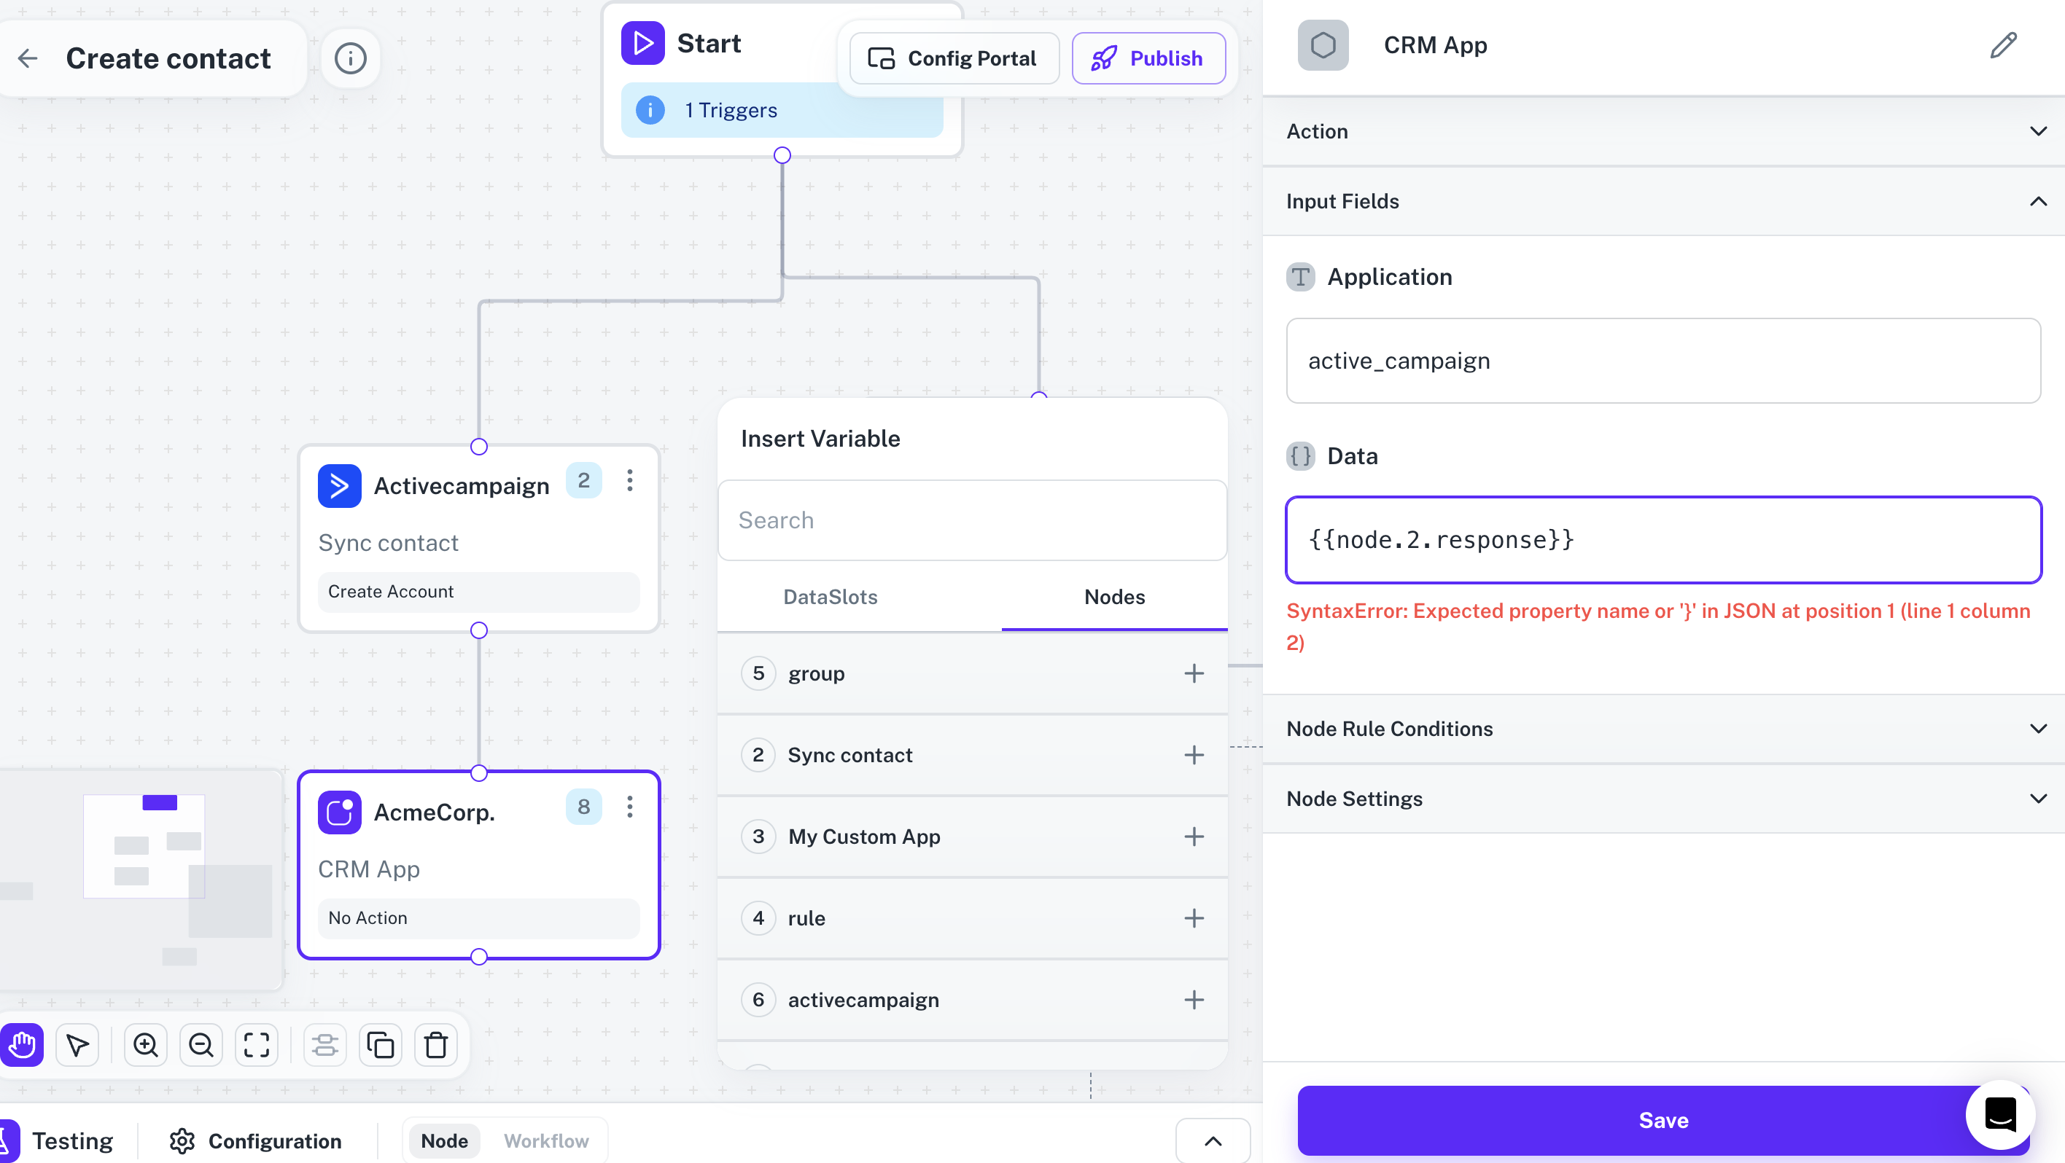The image size is (2065, 1163).
Task: Switch to the Workflow tab
Action: coord(546,1140)
